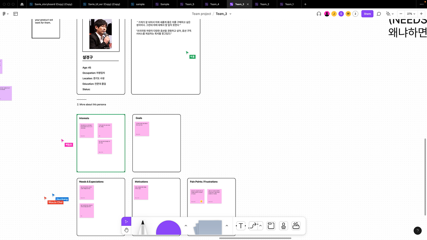Switch to the Team_5 tab
427x240 pixels.
pyautogui.click(x=189, y=4)
